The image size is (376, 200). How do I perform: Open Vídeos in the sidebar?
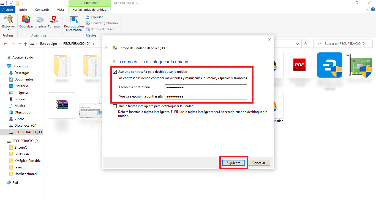point(19,119)
